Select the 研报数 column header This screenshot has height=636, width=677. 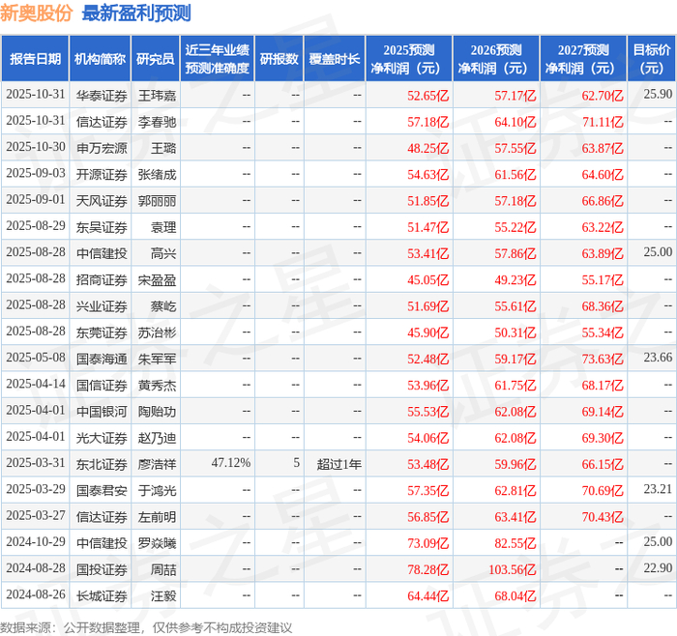pyautogui.click(x=279, y=59)
